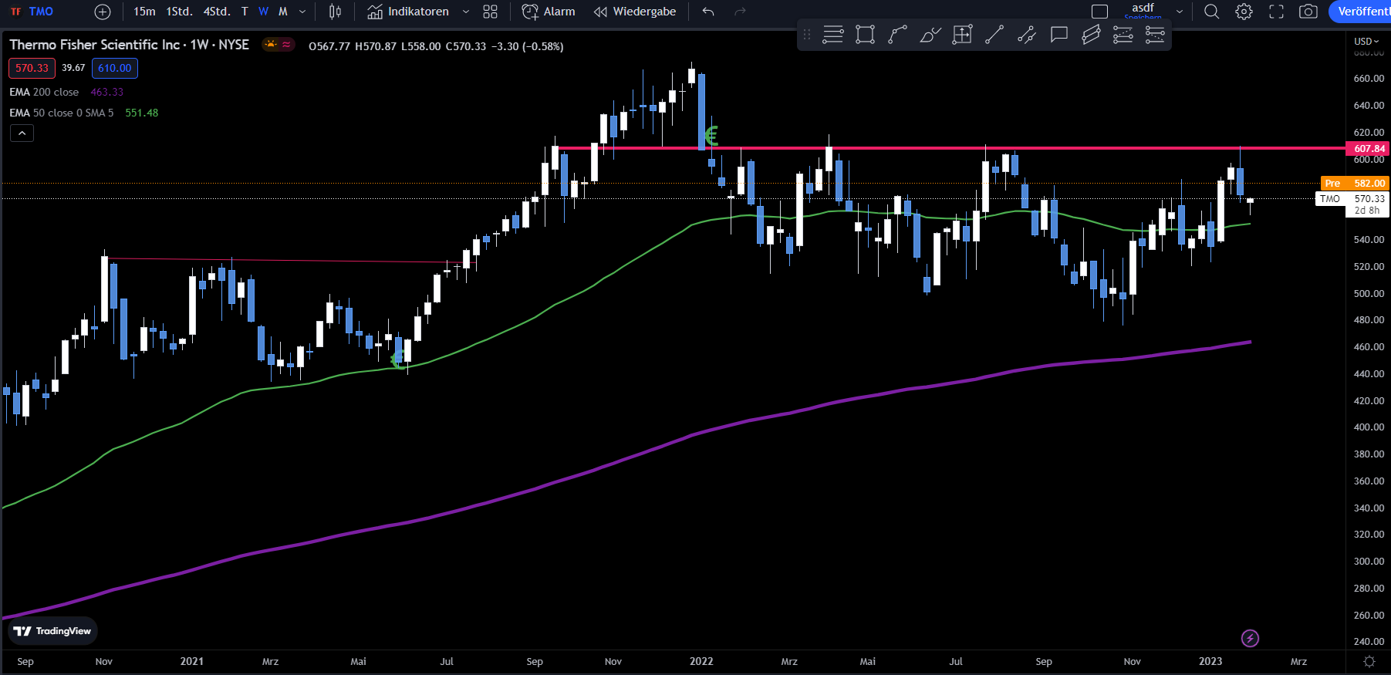This screenshot has height=675, width=1391.
Task: Select the info line tool
Action: [x=1026, y=35]
